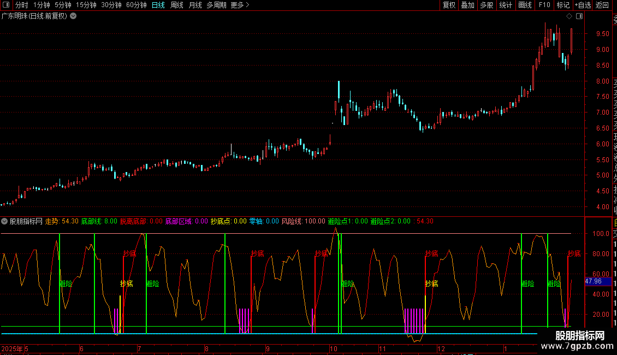The height and width of the screenshot is (355, 617).
Task: Select the 5分钟 period tab
Action: [63, 5]
